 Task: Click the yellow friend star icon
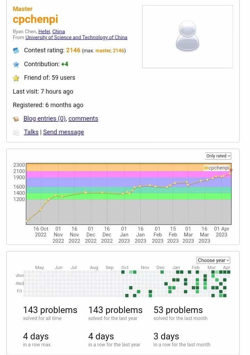pyautogui.click(x=16, y=78)
